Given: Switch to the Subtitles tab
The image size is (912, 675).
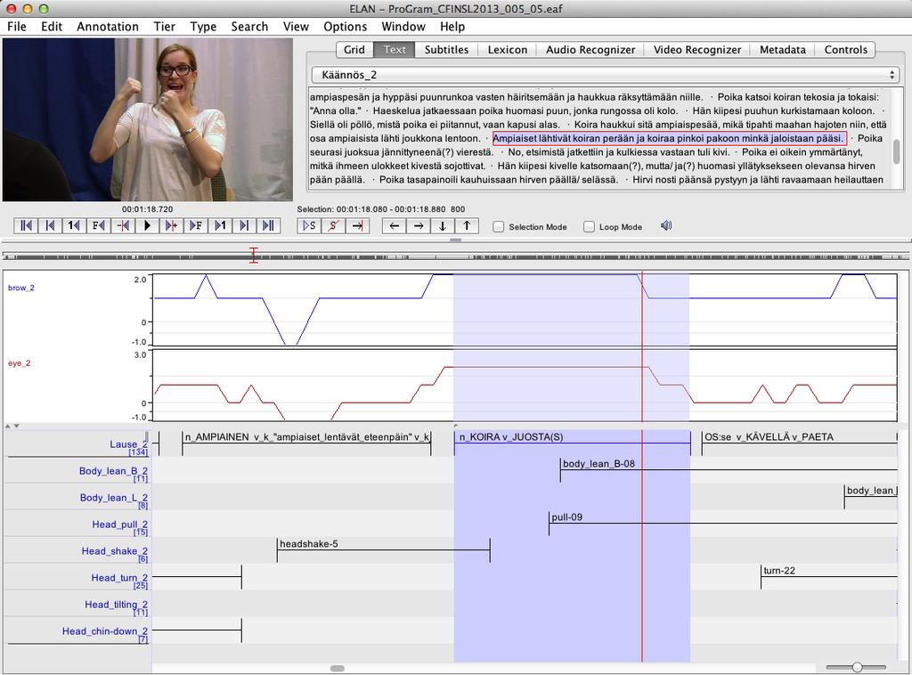Looking at the screenshot, I should 446,49.
